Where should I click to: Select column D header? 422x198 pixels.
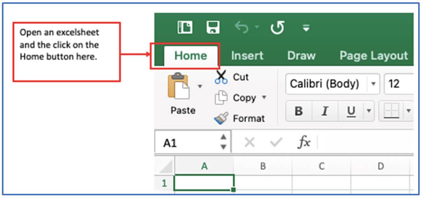point(380,167)
